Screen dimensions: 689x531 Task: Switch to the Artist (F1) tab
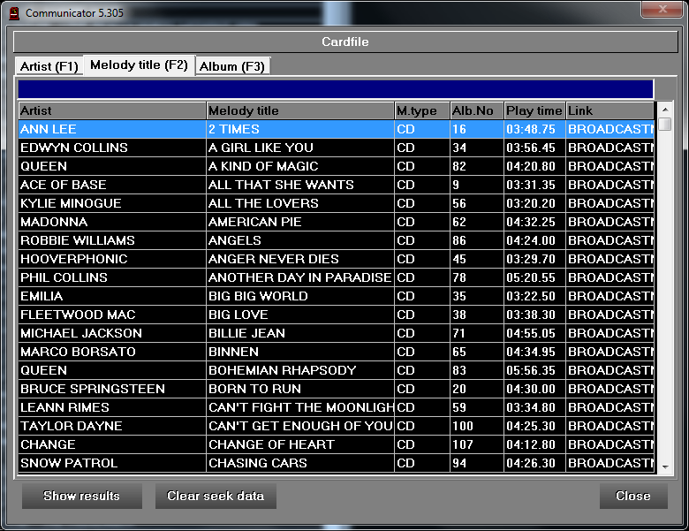click(x=49, y=66)
